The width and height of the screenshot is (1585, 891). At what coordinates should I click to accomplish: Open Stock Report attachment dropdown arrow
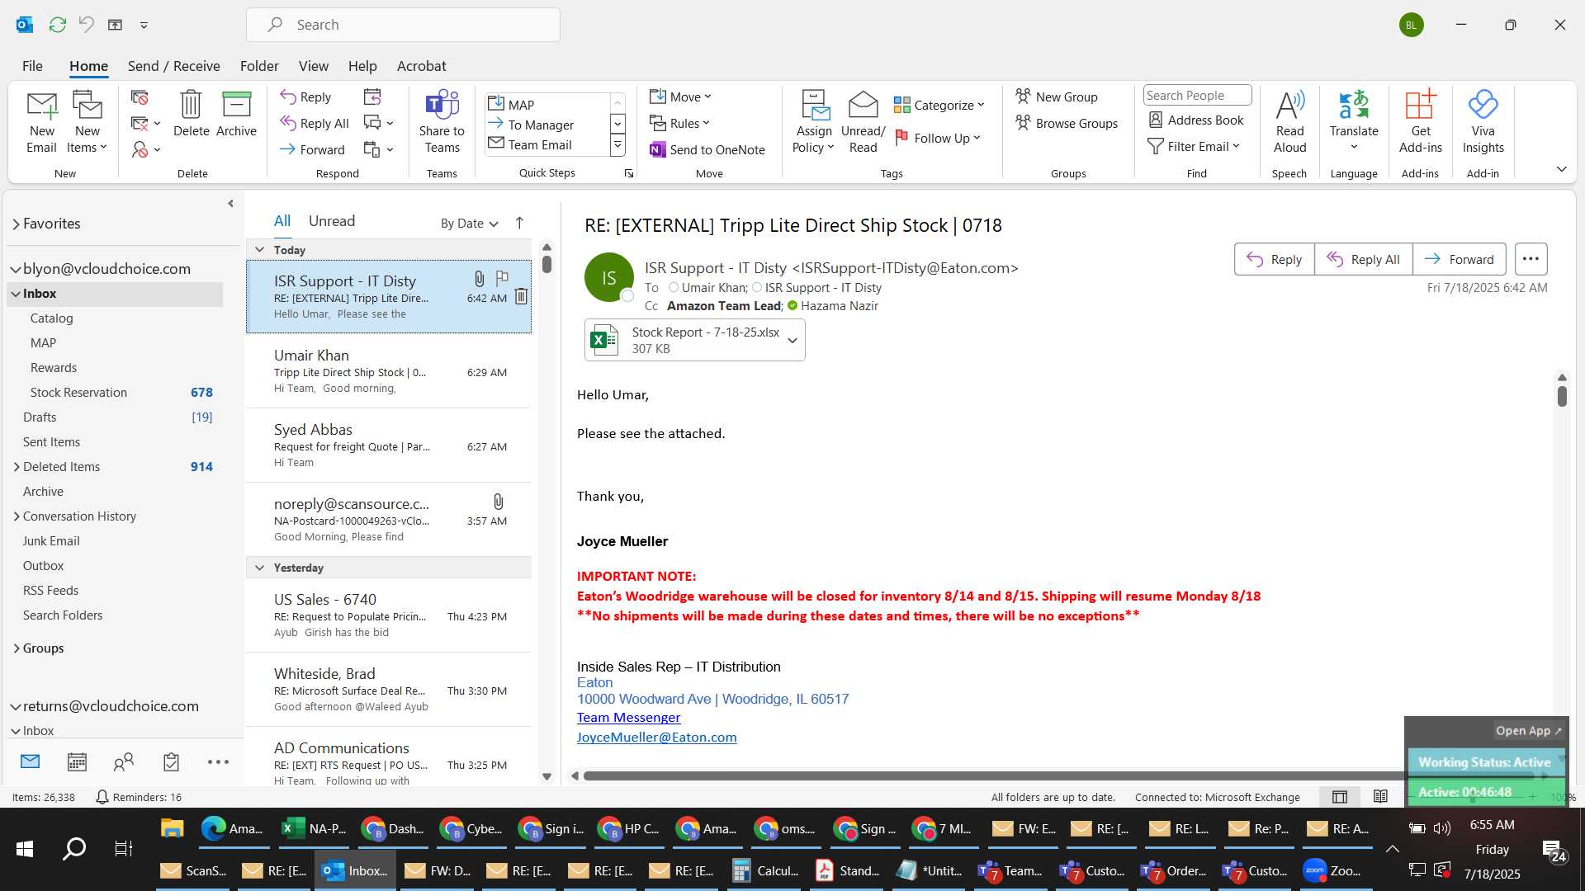point(792,340)
